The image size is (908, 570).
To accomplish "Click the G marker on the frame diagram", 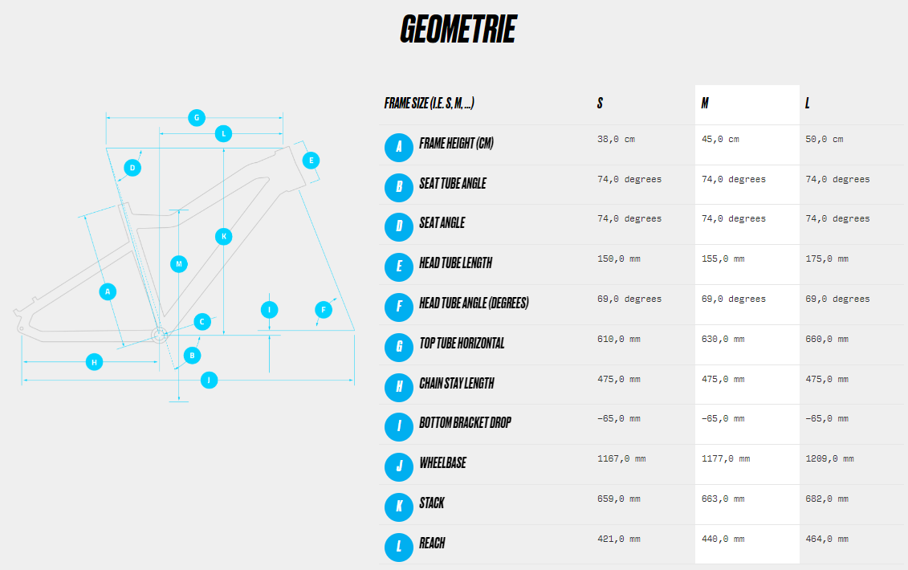I will pyautogui.click(x=197, y=117).
